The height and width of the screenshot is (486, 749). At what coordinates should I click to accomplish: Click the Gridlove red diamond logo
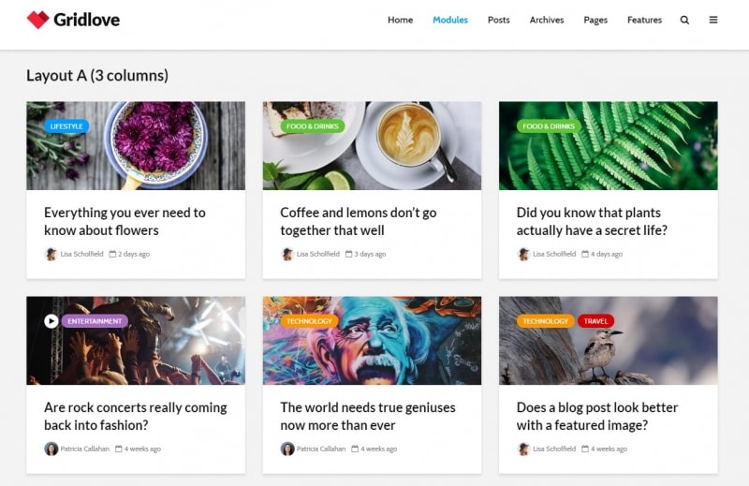(37, 20)
